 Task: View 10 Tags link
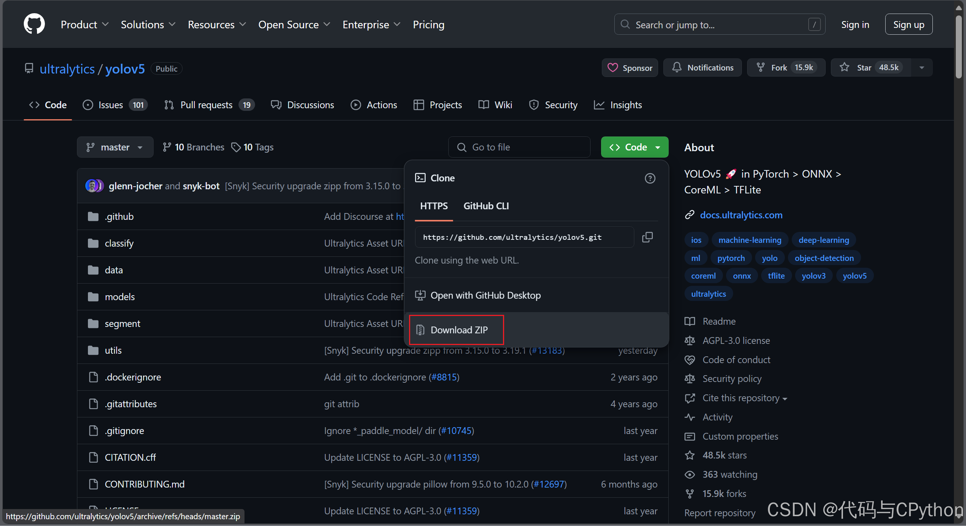(252, 147)
